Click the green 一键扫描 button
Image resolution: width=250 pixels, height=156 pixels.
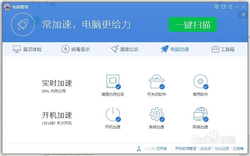coord(192,24)
